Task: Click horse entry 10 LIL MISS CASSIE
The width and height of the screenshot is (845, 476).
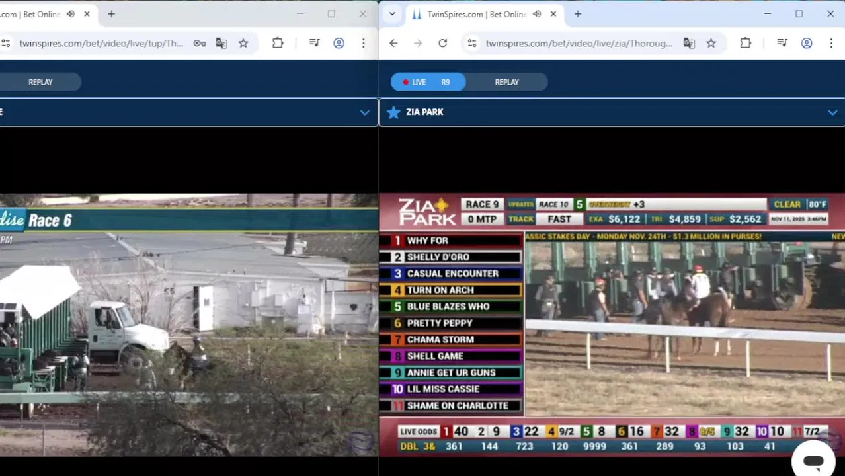Action: (451, 389)
